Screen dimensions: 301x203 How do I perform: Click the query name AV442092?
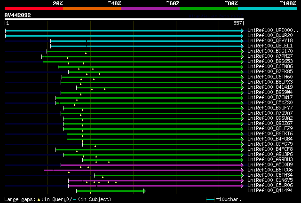18,15
